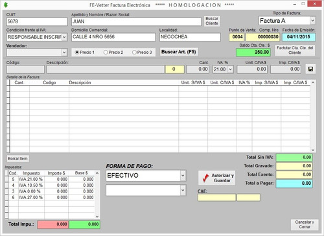This screenshot has width=324, height=236.
Task: Click the Total Exento value field
Action: pyautogui.click(x=294, y=175)
